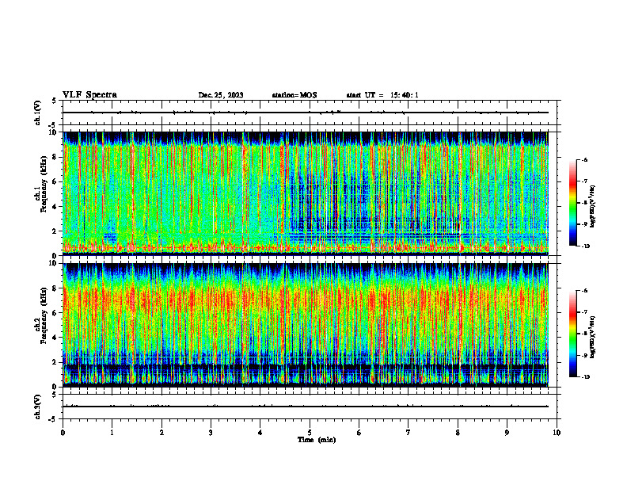This screenshot has height=485, width=627.
Task: Click the "station=MOS" header label
Action: (294, 95)
